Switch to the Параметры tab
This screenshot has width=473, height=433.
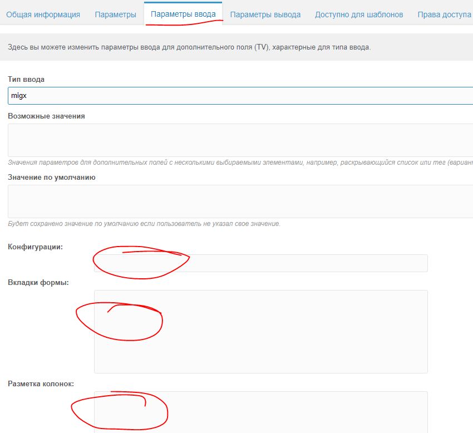116,14
